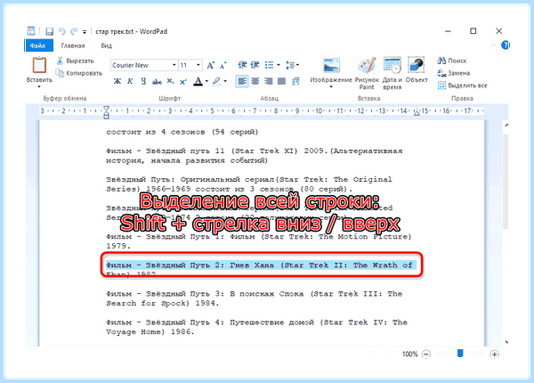Click the Redo arrow in title bar

point(74,32)
